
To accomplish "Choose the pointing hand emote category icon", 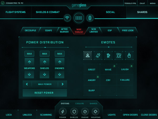I will coord(129,56).
